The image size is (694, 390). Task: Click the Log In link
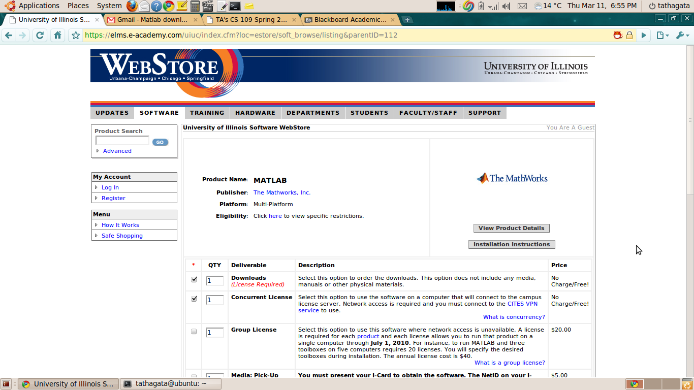(x=110, y=187)
